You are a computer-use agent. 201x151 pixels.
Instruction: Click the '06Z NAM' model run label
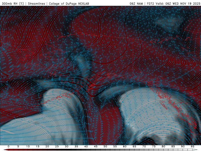[x=136, y=4]
